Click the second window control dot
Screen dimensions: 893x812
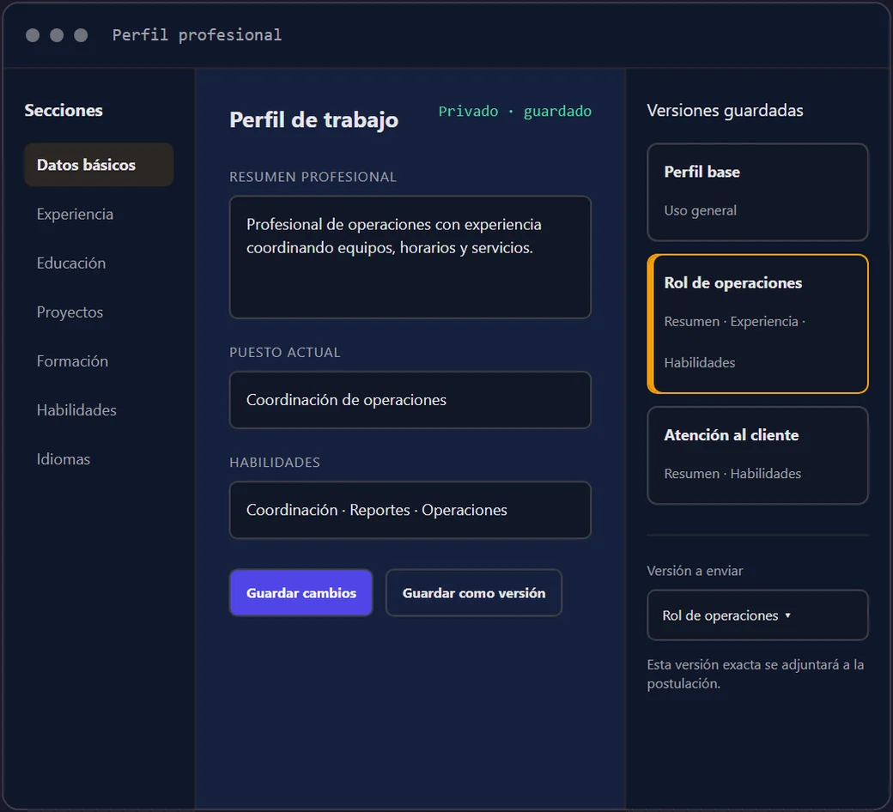57,35
